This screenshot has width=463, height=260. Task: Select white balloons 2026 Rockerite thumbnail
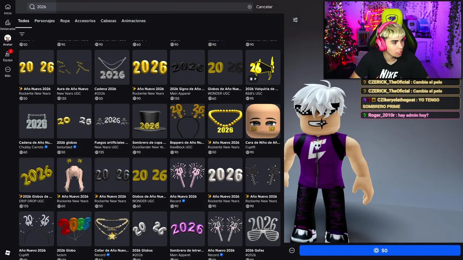click(x=225, y=175)
